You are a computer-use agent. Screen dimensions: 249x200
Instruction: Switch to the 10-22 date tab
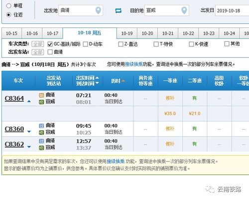(188, 33)
